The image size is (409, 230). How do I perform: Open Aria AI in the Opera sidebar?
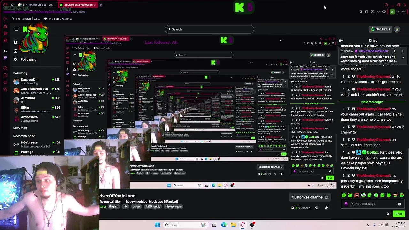point(5,51)
